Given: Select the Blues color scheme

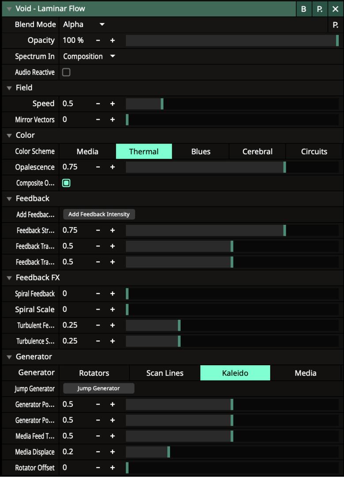Looking at the screenshot, I should (x=201, y=151).
